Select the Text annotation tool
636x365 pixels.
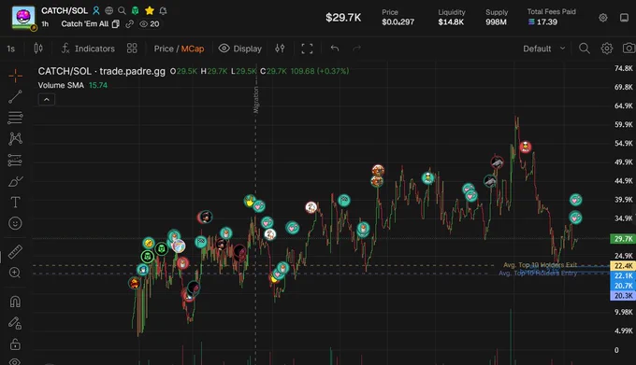(x=15, y=203)
